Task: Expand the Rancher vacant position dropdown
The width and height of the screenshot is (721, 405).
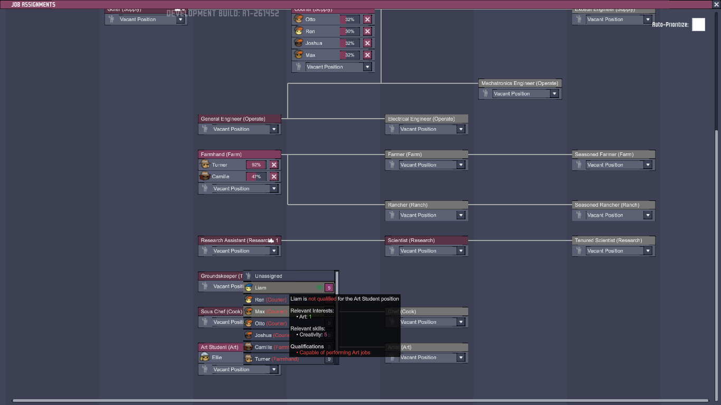Action: coord(461,215)
